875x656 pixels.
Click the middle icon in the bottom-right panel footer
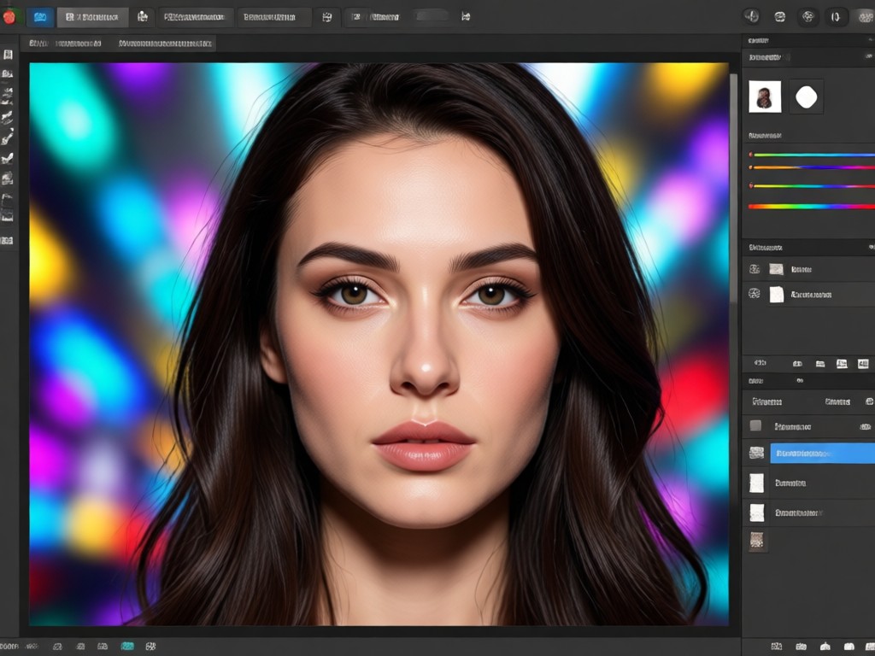(x=825, y=646)
